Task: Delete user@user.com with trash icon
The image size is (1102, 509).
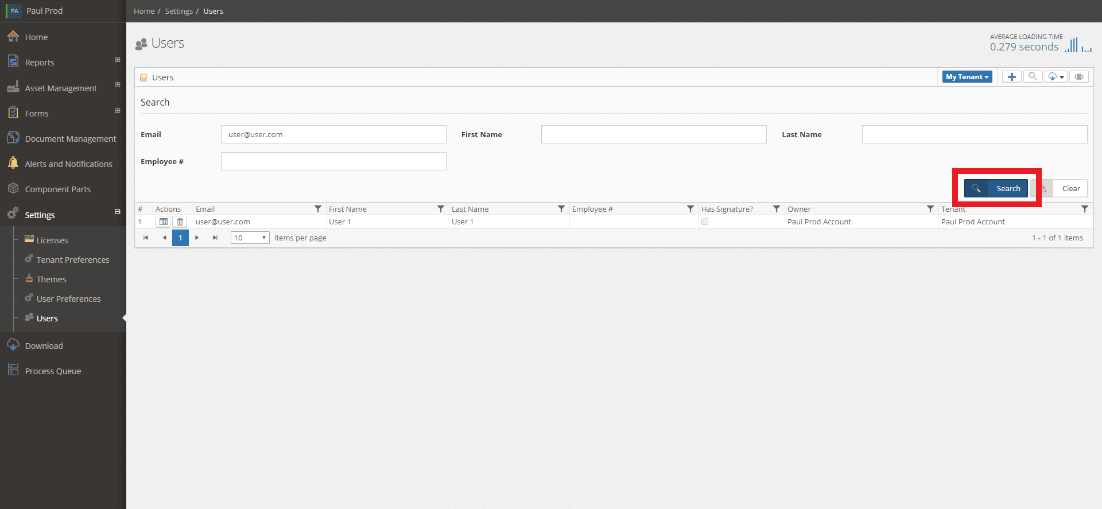Action: tap(180, 222)
